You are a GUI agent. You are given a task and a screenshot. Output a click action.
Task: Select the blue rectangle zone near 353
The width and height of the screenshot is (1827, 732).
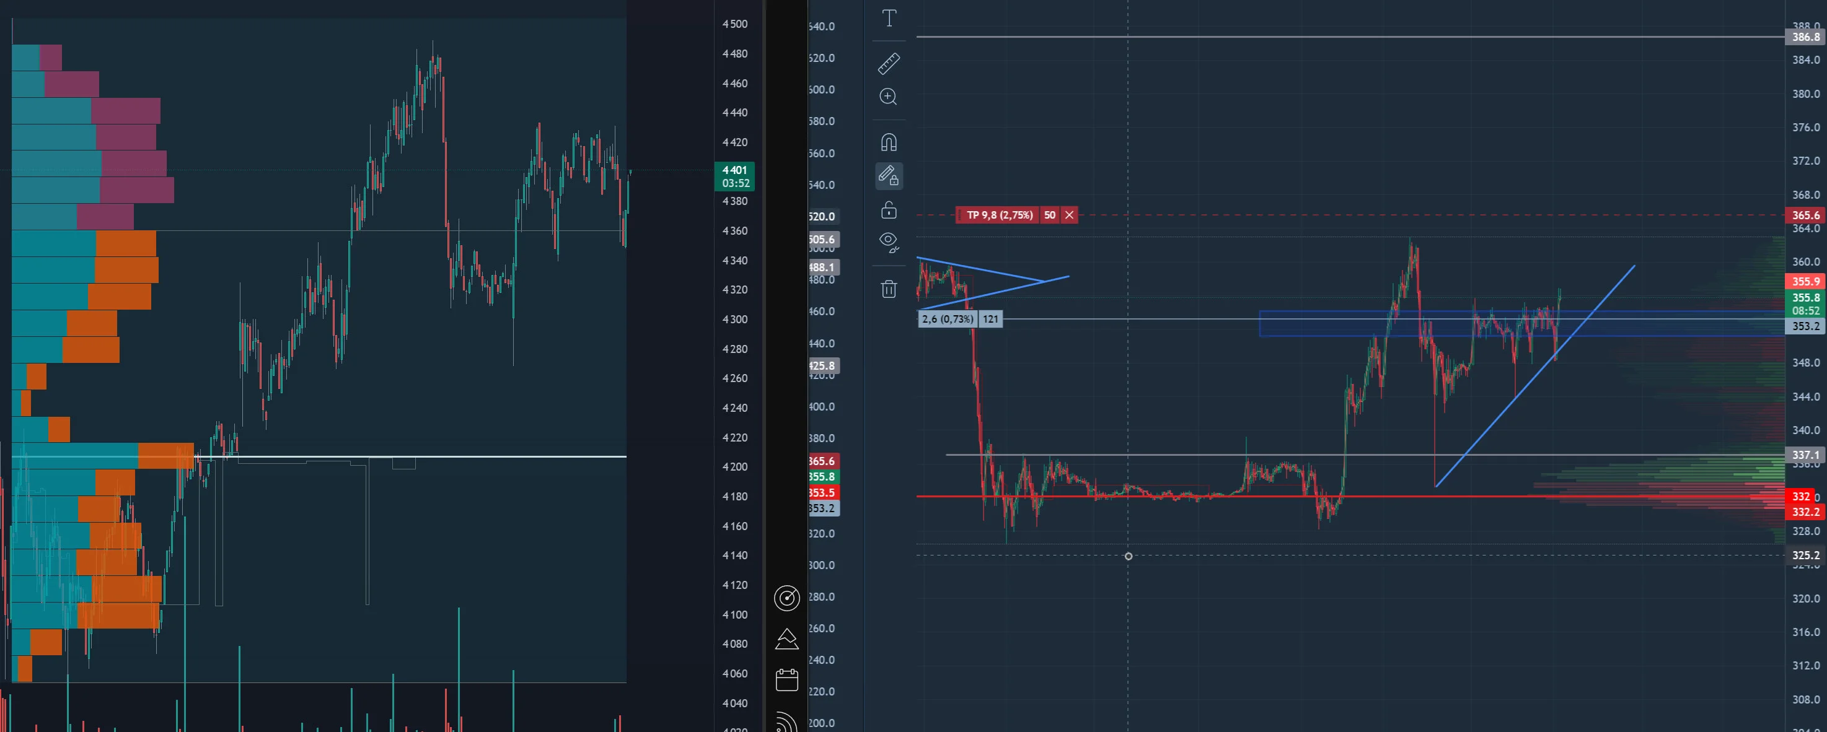[1522, 323]
